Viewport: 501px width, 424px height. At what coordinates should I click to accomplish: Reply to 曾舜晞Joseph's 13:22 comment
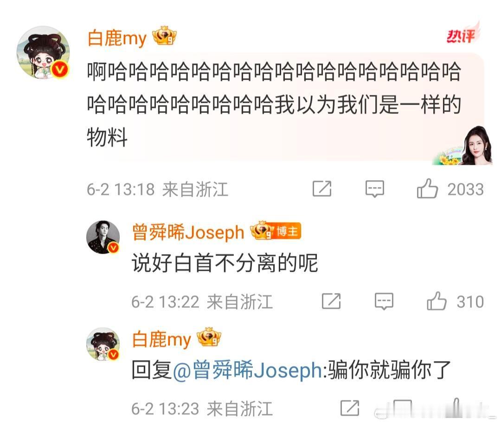point(384,301)
